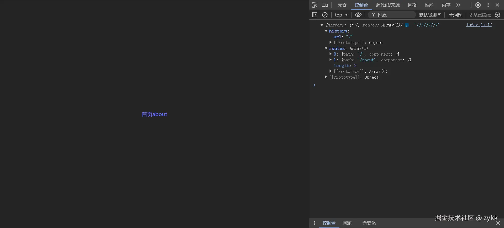Viewport: 504px width, 228px height.
Task: Click the url: "/" property value
Action: click(x=349, y=37)
